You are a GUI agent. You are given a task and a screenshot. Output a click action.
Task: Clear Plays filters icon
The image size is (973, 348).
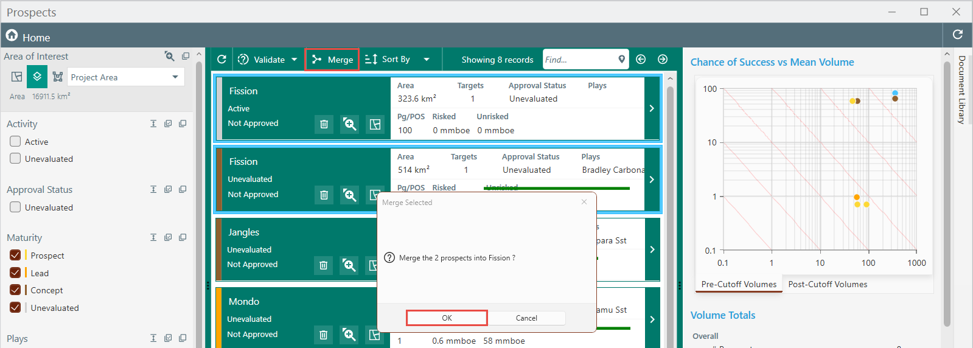(x=183, y=338)
